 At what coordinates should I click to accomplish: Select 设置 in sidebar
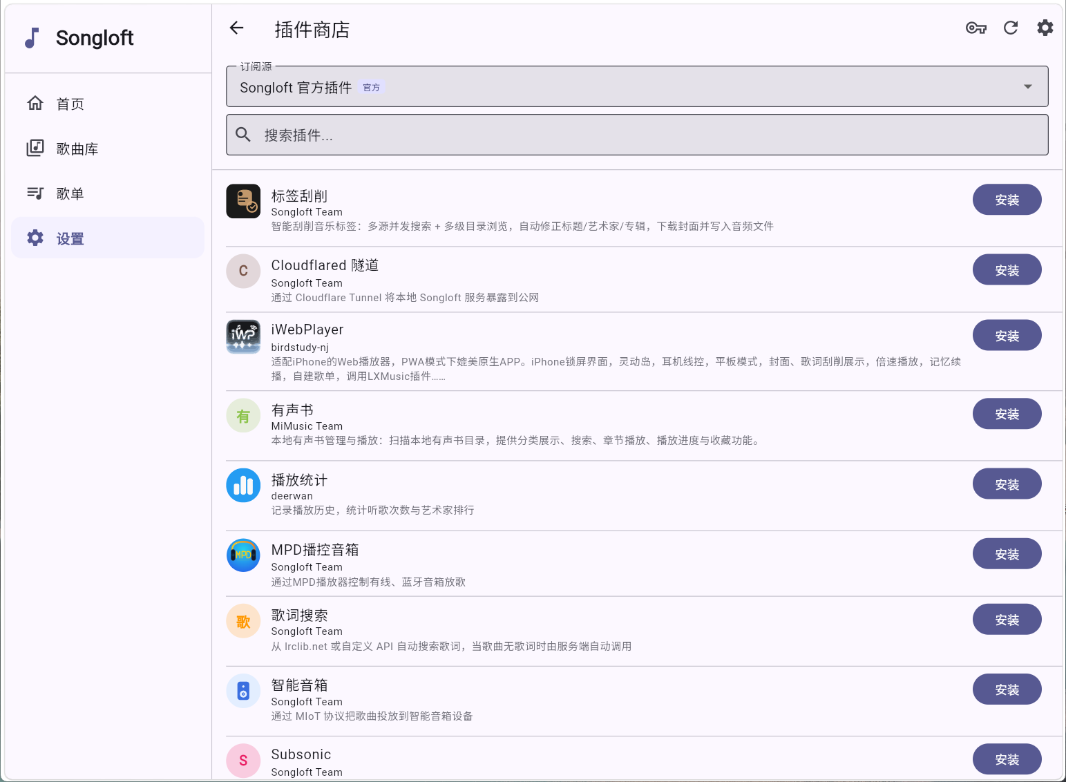pos(108,238)
